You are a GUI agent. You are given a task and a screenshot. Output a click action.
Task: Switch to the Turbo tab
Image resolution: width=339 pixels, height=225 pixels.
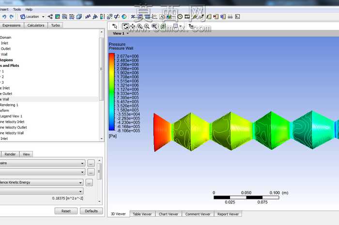55,25
